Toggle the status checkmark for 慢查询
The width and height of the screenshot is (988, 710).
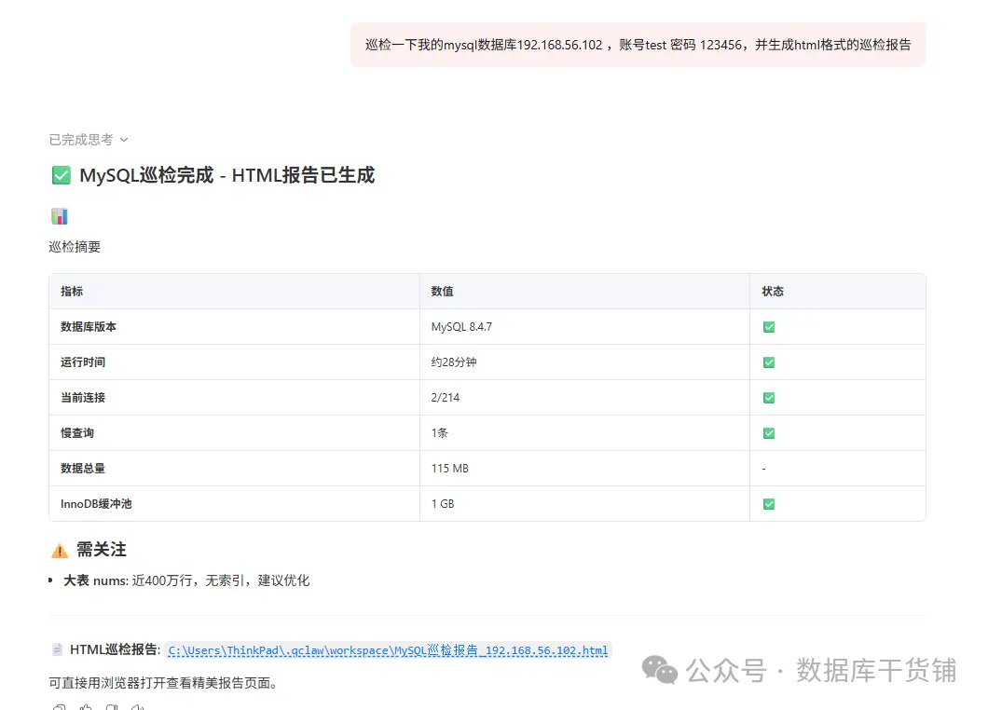click(767, 432)
